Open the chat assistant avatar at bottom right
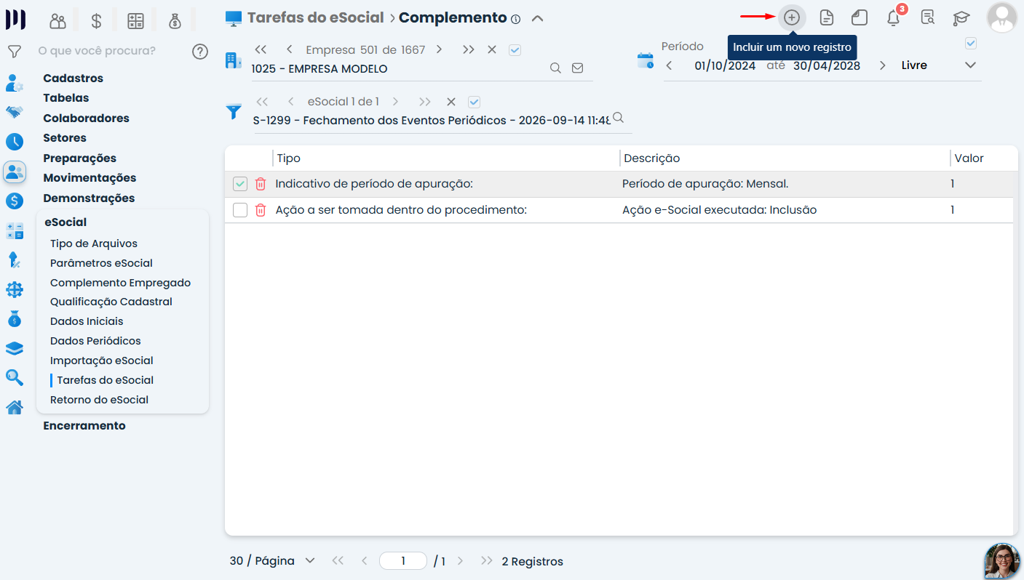1024x580 pixels. [x=1002, y=561]
